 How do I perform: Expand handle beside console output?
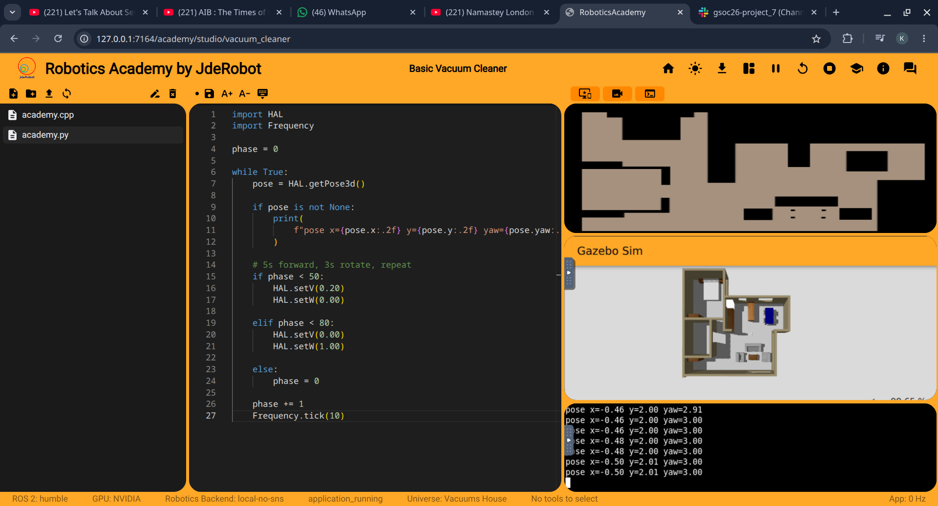569,440
